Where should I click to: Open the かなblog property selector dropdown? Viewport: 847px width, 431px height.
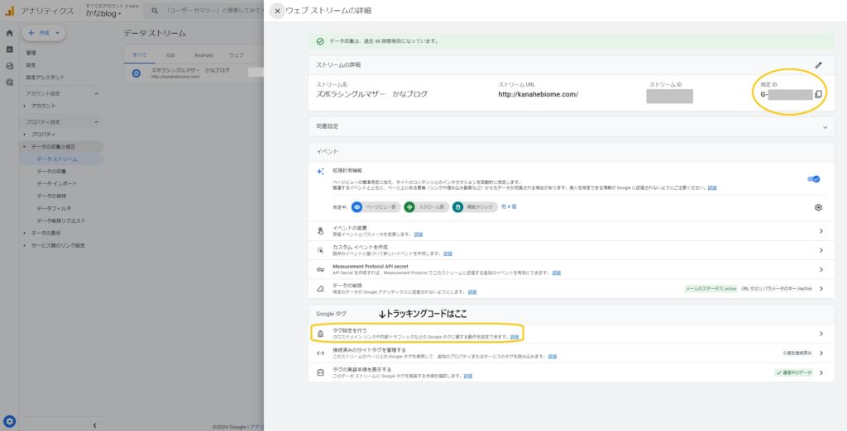(103, 14)
